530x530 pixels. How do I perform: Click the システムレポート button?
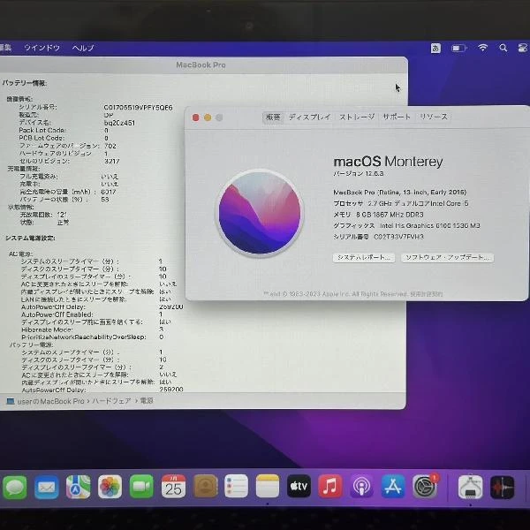[363, 257]
